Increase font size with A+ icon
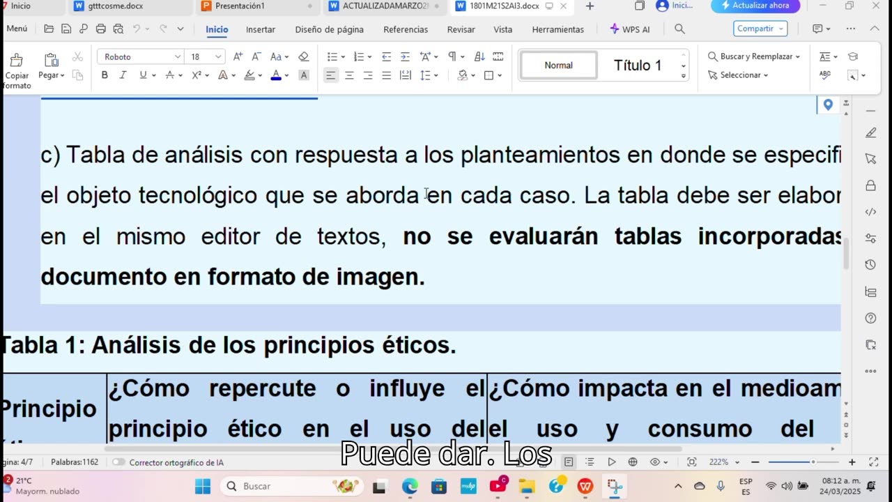The image size is (892, 502). click(238, 56)
